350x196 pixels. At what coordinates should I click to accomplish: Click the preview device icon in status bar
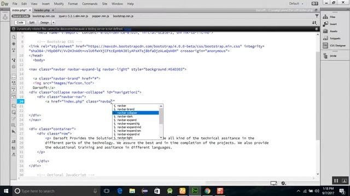click(273, 183)
